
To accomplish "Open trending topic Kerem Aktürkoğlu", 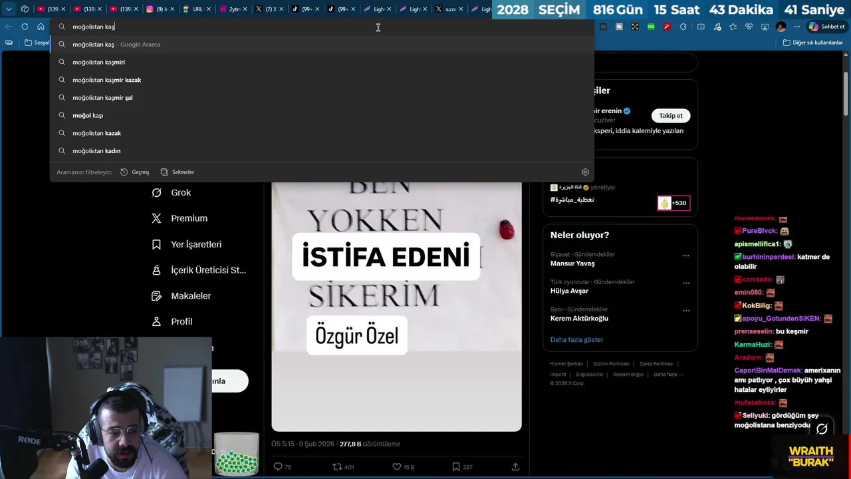I will 579,318.
